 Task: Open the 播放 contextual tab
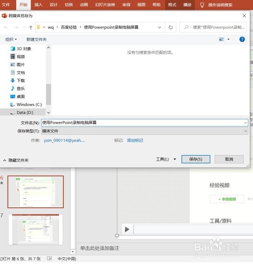(187, 5)
